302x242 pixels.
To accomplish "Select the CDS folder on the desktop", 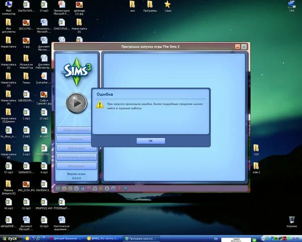I will [256, 150].
